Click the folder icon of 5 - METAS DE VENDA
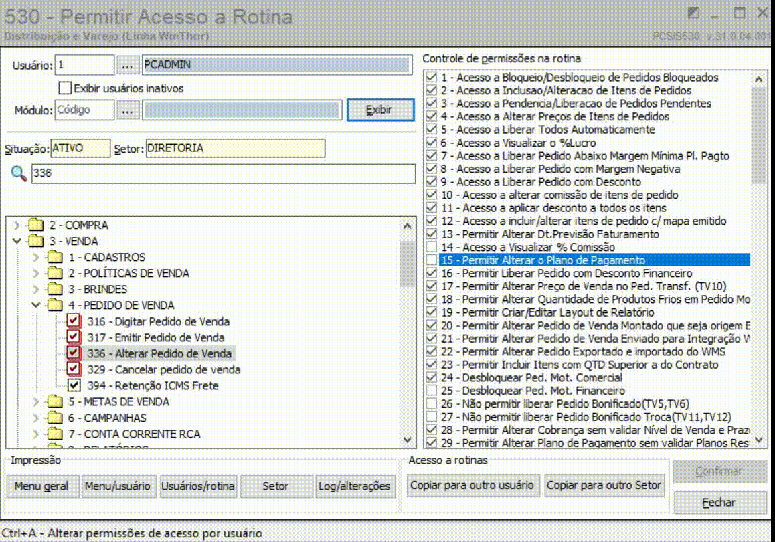 click(x=55, y=401)
